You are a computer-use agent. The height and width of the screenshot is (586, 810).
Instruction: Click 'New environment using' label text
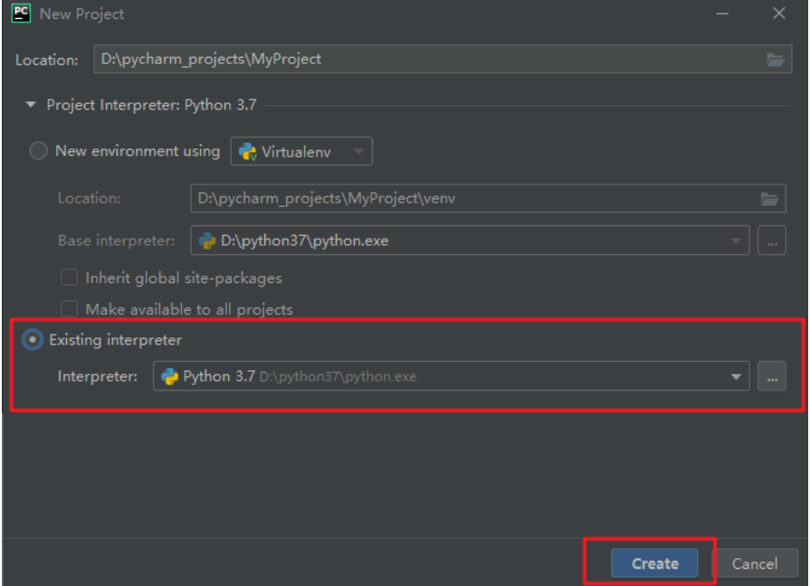[x=138, y=151]
